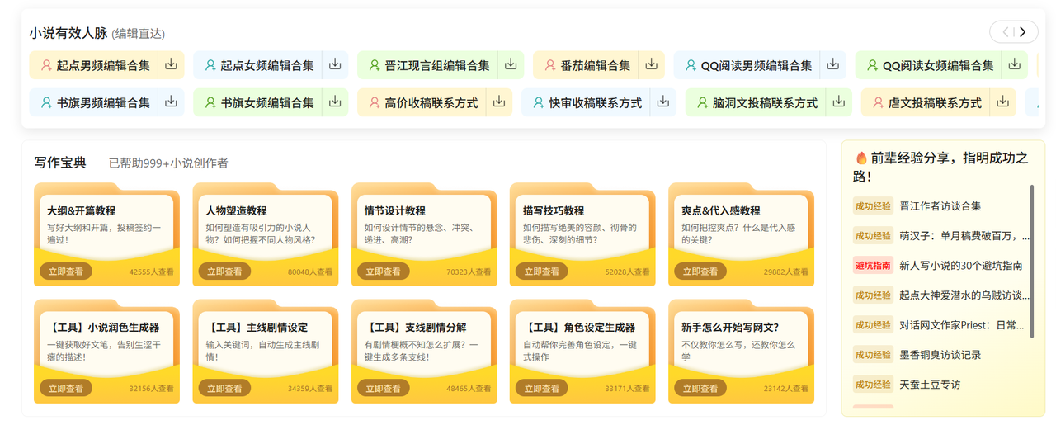Download 起点男频编辑合集 via its download icon
1056x425 pixels.
[x=172, y=64]
